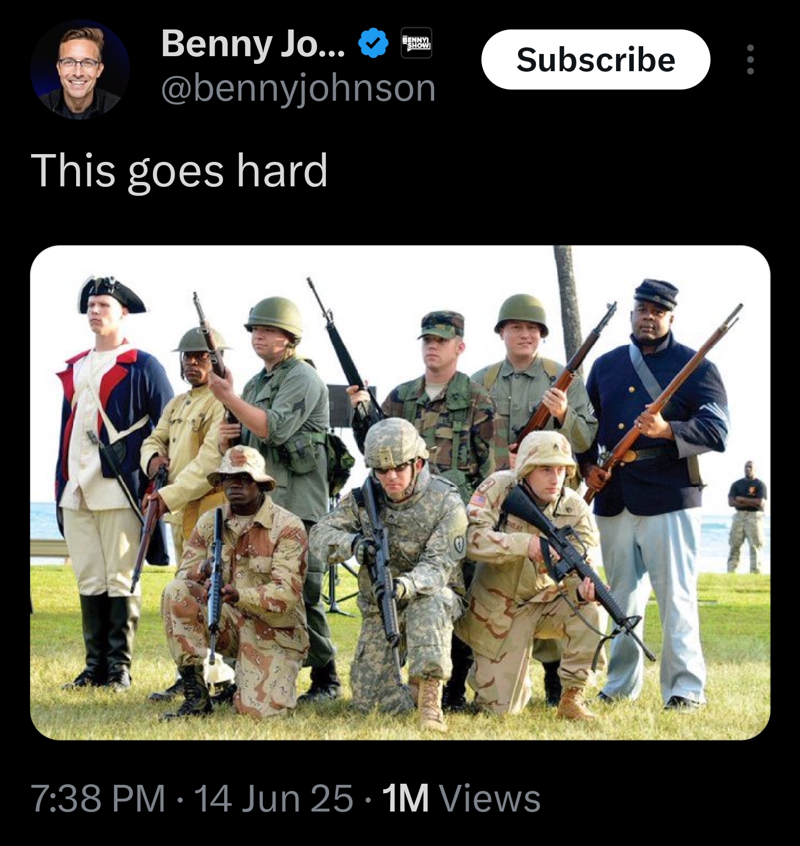The height and width of the screenshot is (846, 800).
Task: Open the three-dot more options menu
Action: pos(750,60)
